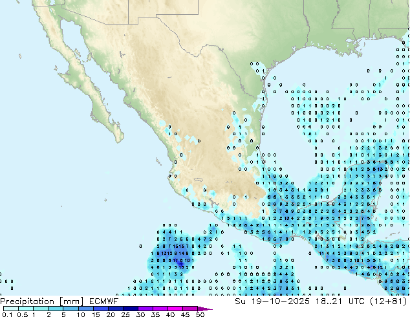Pick the 15–20 mm legend color swatch
The width and height of the screenshot is (410, 317).
tap(101, 309)
